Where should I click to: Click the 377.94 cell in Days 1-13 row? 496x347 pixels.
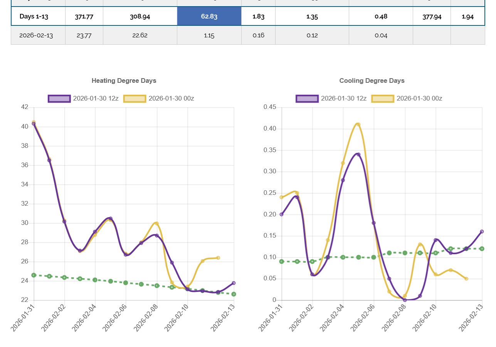432,16
